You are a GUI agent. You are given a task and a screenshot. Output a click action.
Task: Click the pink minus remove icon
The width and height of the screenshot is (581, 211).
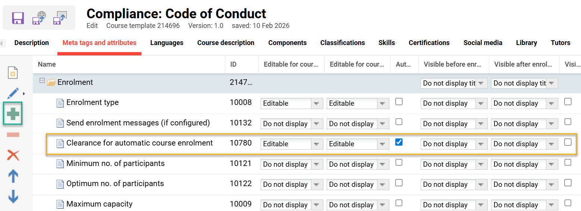click(x=13, y=135)
